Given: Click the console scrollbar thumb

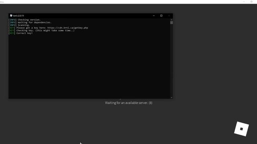Looking at the screenshot, I should [171, 22].
